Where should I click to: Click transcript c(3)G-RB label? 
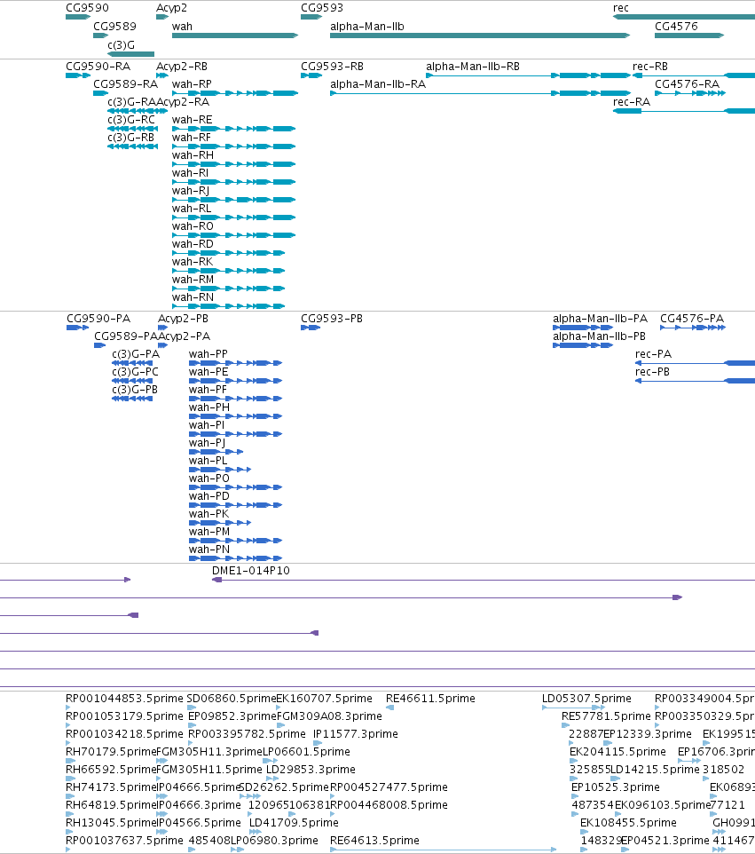coord(131,138)
